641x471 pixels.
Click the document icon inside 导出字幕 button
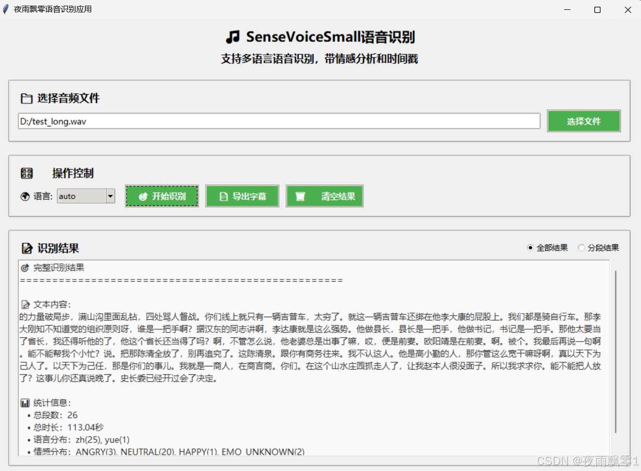click(223, 196)
